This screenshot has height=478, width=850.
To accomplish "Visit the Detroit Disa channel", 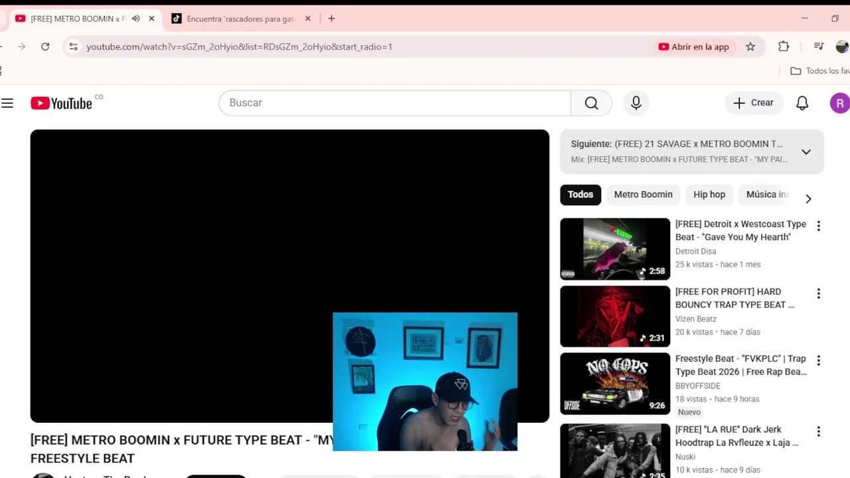I will (695, 251).
